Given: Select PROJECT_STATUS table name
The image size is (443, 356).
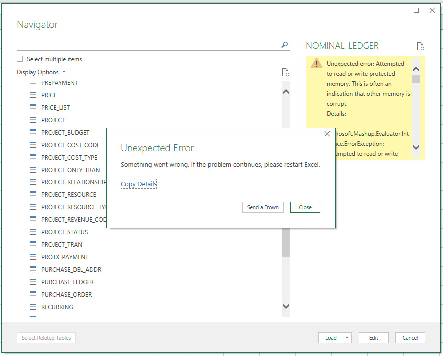Looking at the screenshot, I should pyautogui.click(x=65, y=232).
